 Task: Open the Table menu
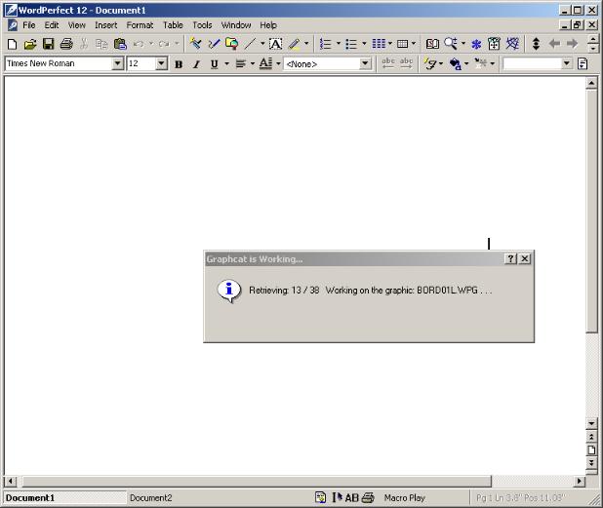click(173, 25)
